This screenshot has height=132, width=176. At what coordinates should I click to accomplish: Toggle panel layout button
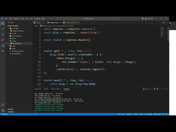(146, 18)
